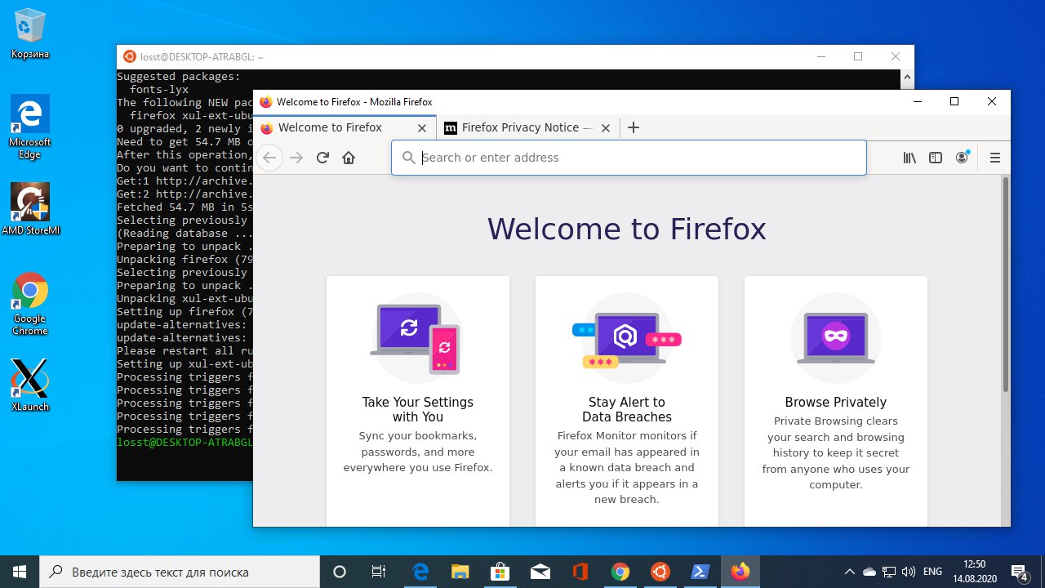This screenshot has width=1045, height=588.
Task: Focus the Search or enter address field
Action: click(629, 158)
